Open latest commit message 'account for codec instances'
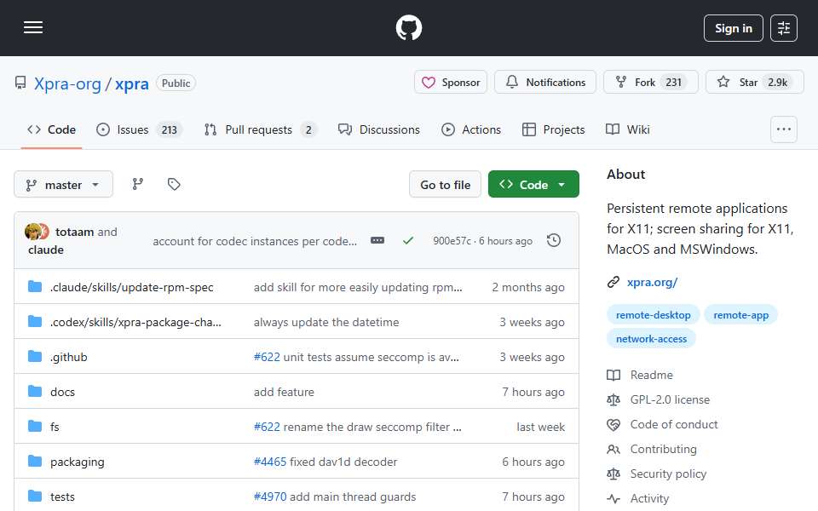 point(255,241)
